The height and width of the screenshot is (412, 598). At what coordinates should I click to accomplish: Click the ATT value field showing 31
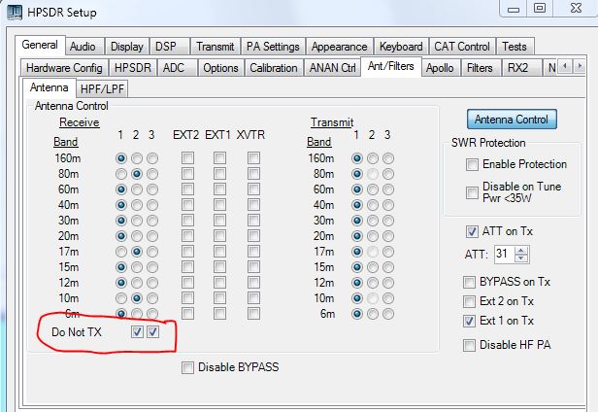pos(505,254)
